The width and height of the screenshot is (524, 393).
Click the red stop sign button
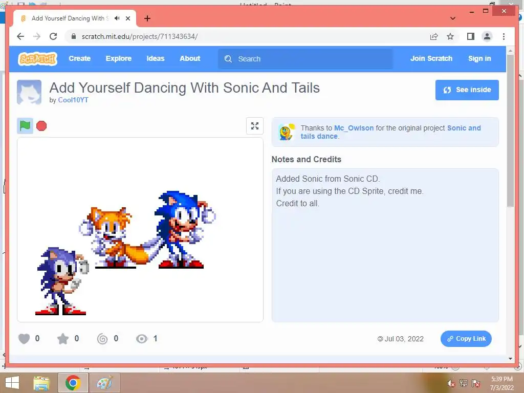click(41, 126)
